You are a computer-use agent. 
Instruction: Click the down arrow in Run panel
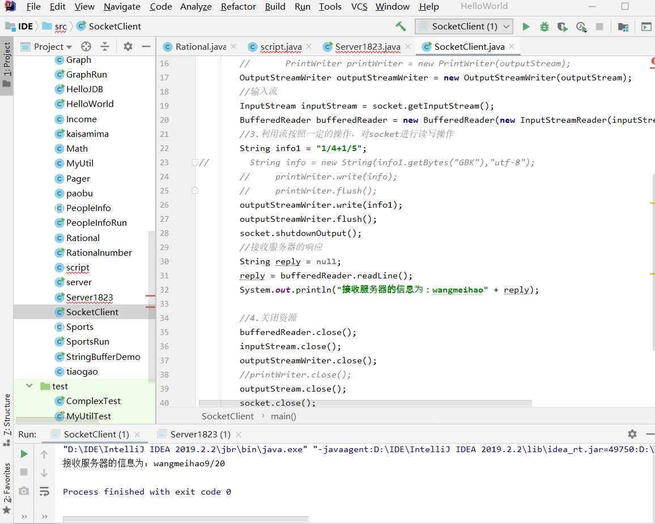[x=44, y=473]
